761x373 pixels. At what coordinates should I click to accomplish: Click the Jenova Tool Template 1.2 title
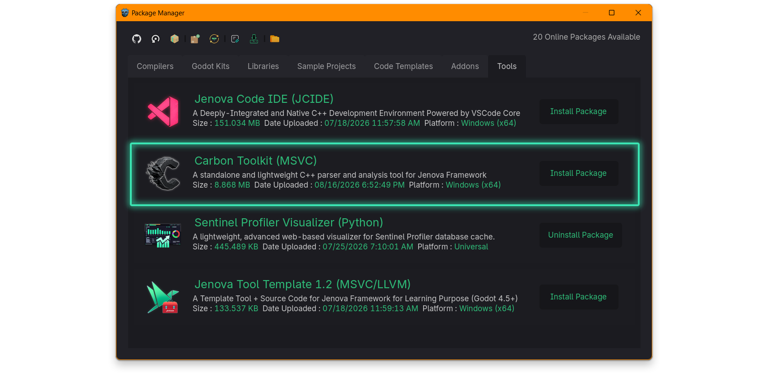pos(303,284)
